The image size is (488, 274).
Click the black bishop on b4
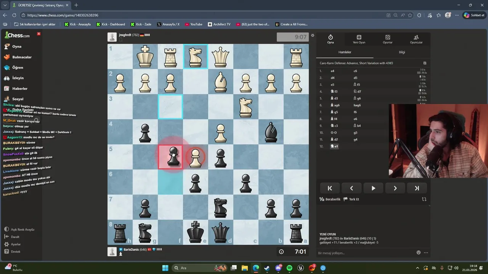[271, 132]
